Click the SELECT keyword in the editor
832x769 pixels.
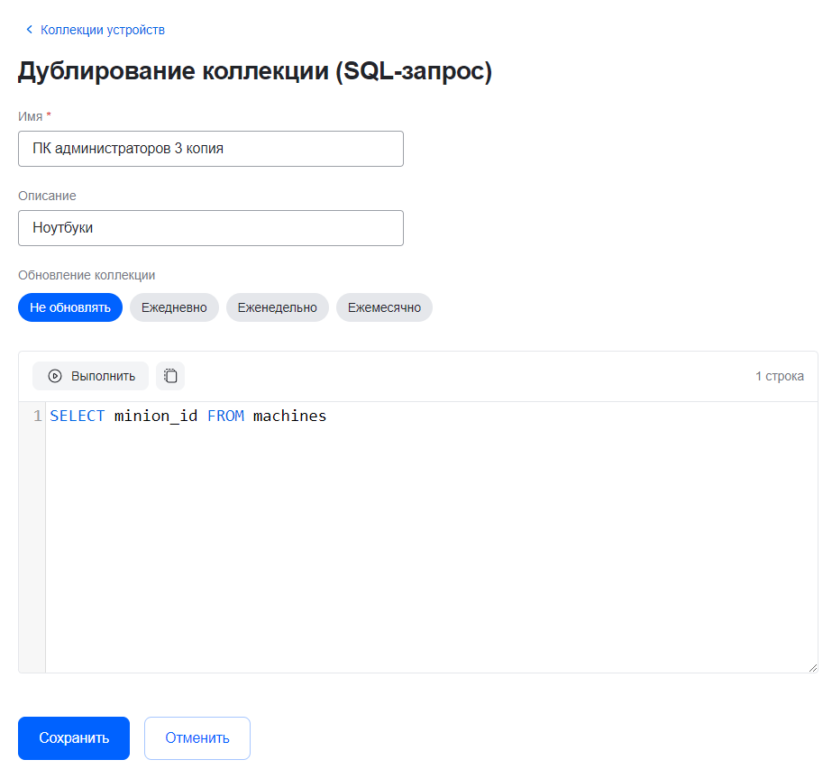click(78, 417)
